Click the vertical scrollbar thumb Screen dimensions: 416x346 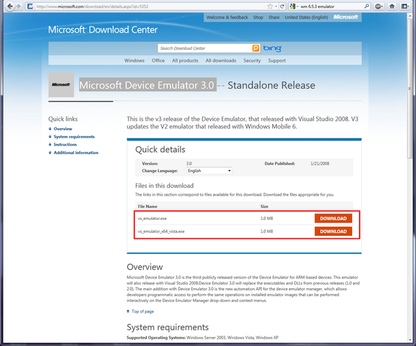tap(410, 89)
